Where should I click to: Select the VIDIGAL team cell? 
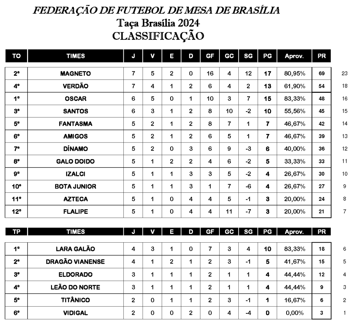point(76,313)
